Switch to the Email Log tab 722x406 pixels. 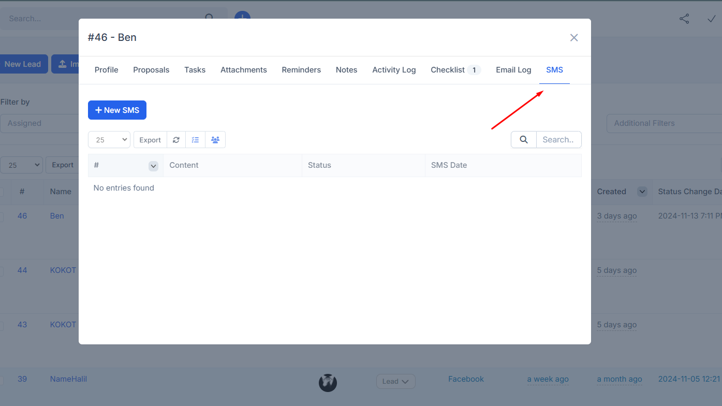(x=513, y=69)
